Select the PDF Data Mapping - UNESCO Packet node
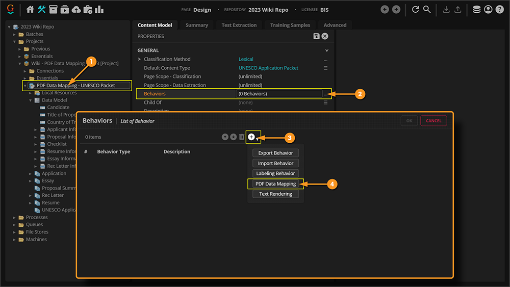Image resolution: width=510 pixels, height=287 pixels. coord(75,86)
